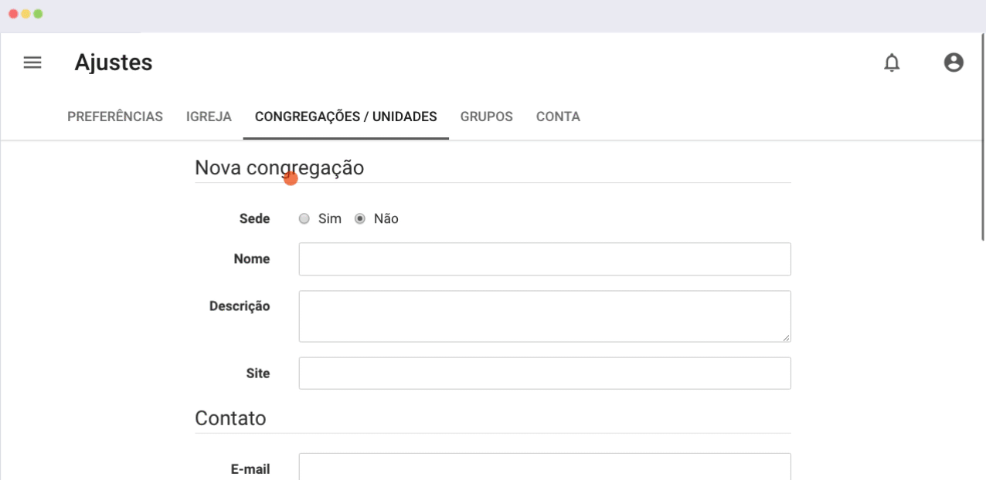The width and height of the screenshot is (986, 480).
Task: Click the Nome field label
Action: pyautogui.click(x=252, y=259)
